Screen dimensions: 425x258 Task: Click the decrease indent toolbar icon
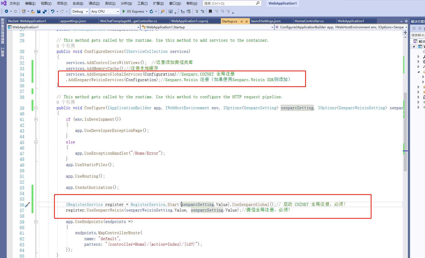183,11
